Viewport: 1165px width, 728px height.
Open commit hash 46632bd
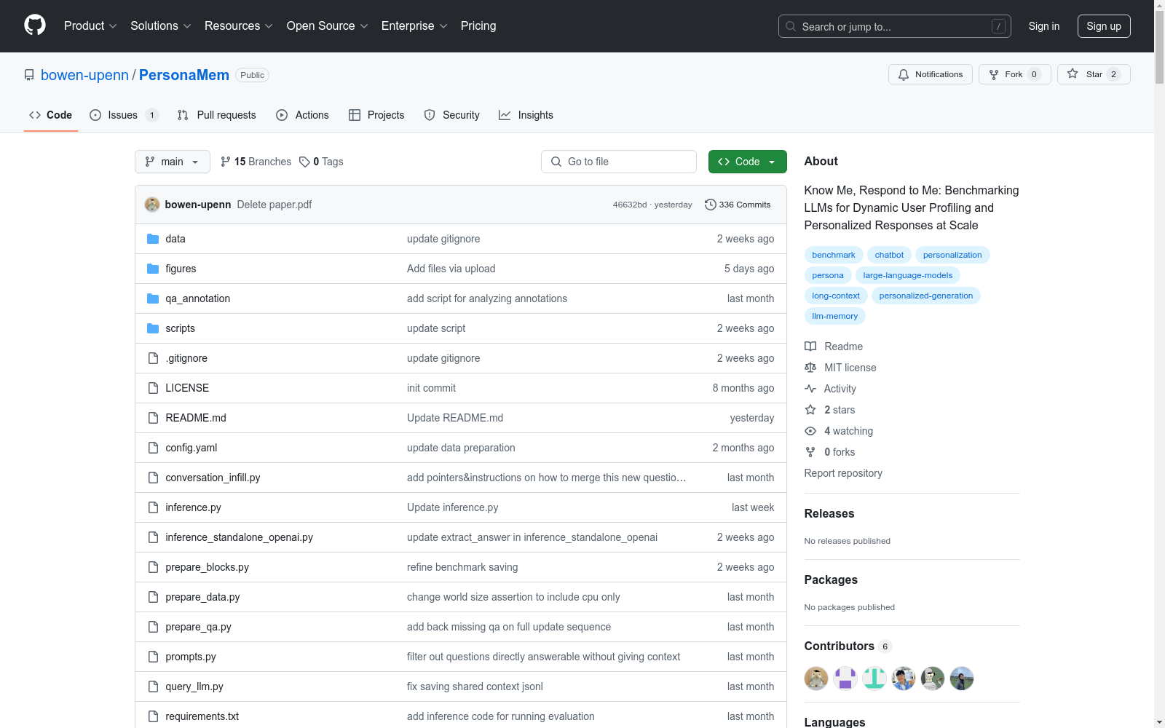point(630,205)
